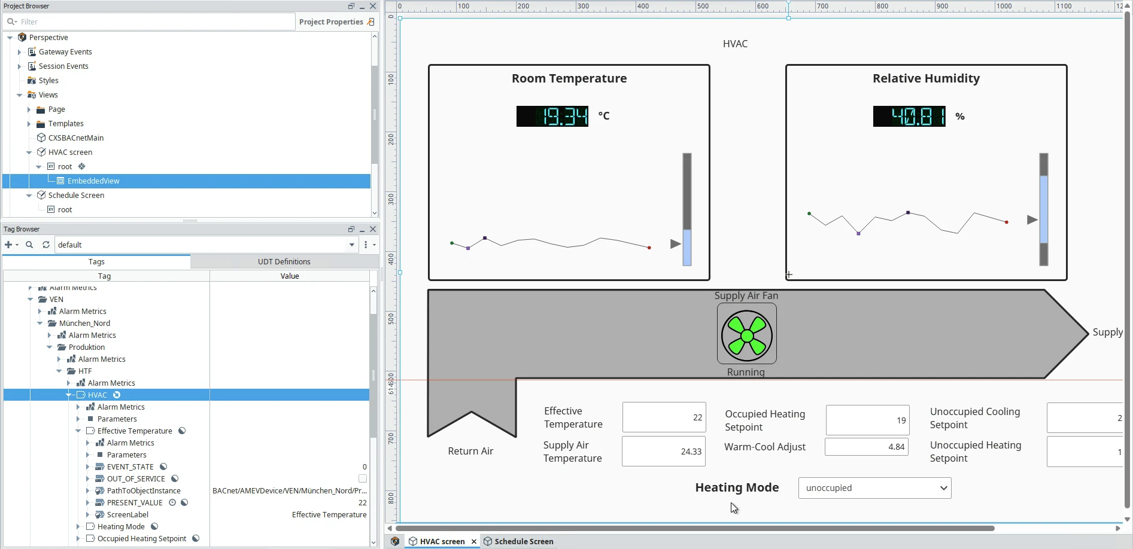The image size is (1133, 549).
Task: Click the Project Properties icon
Action: (370, 22)
